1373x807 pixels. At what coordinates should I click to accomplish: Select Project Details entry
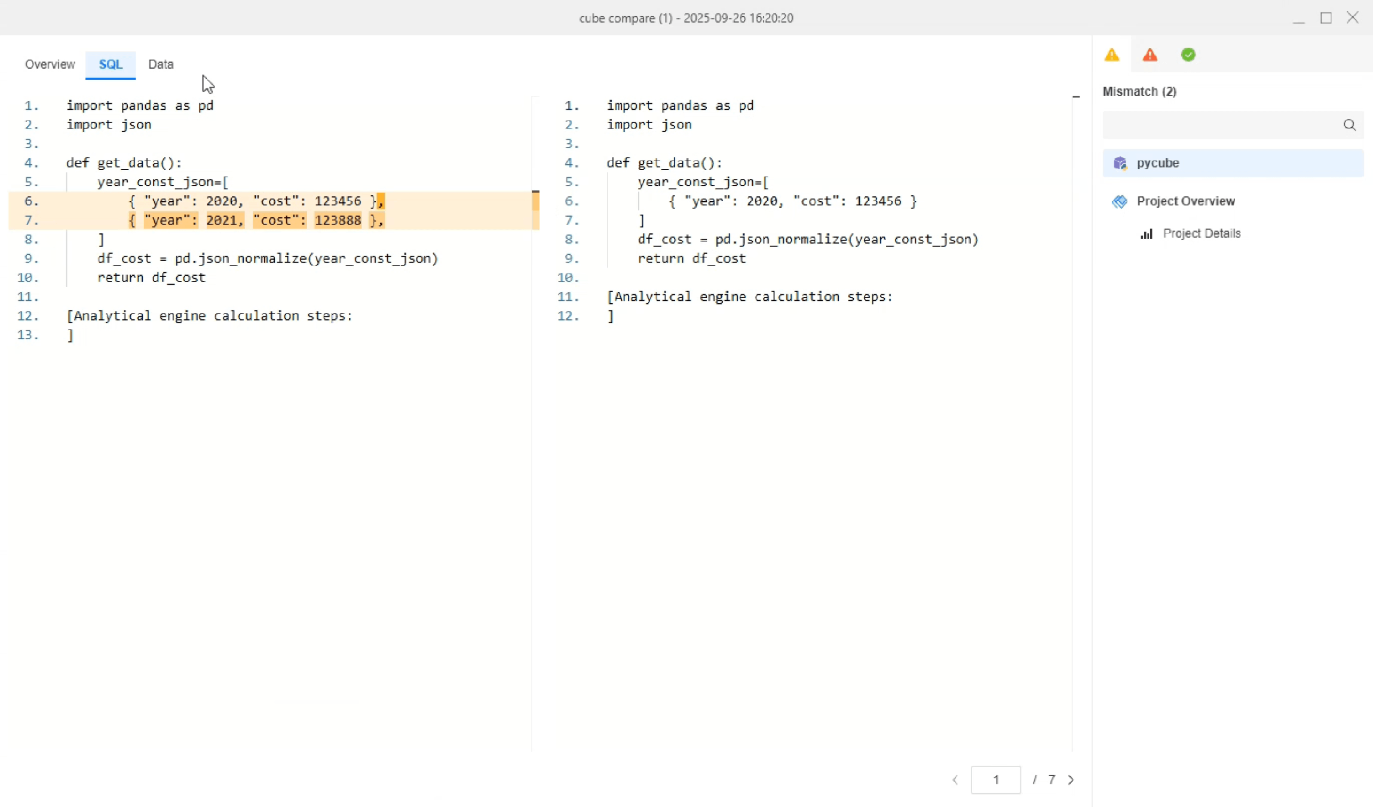coord(1202,233)
